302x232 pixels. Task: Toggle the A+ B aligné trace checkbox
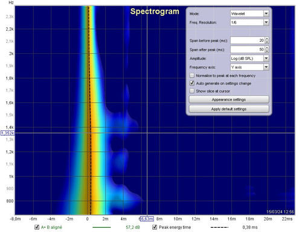click(37, 227)
